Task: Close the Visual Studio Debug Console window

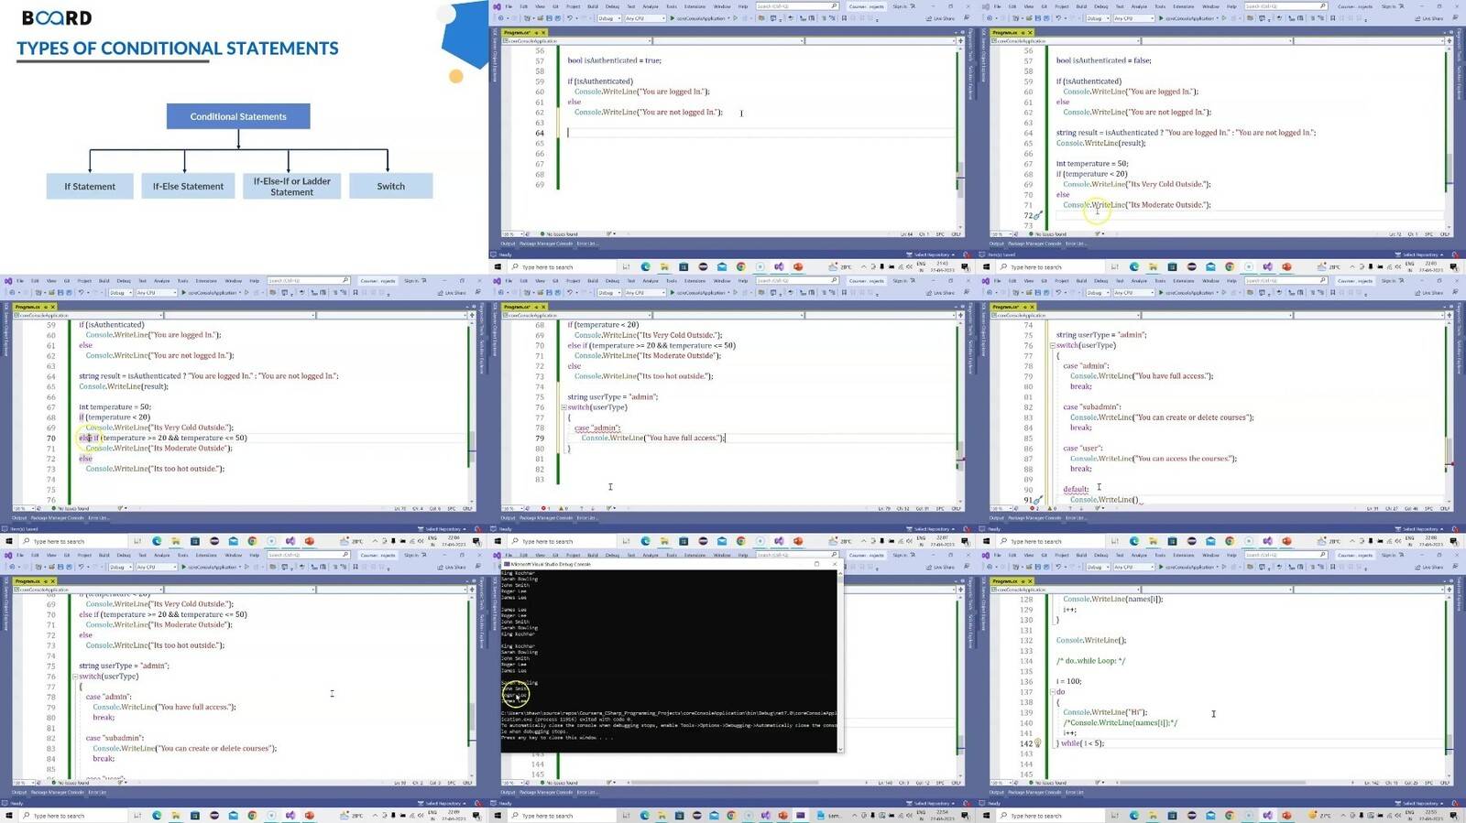Action: coord(834,564)
